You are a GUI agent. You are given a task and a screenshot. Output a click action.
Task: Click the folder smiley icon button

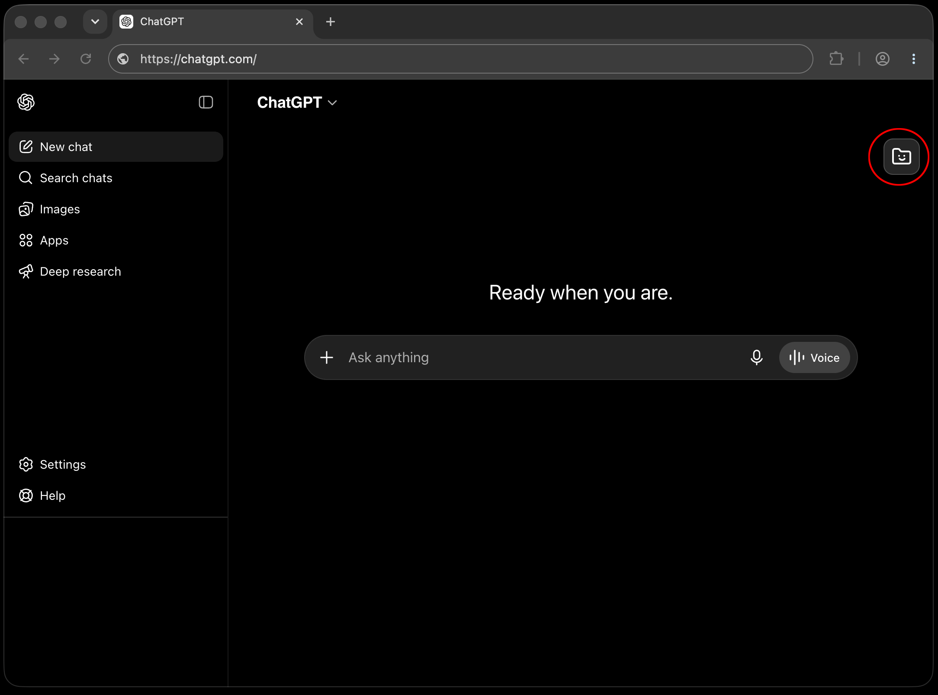901,157
